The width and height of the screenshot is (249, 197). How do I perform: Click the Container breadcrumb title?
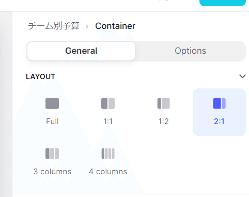coord(115,26)
